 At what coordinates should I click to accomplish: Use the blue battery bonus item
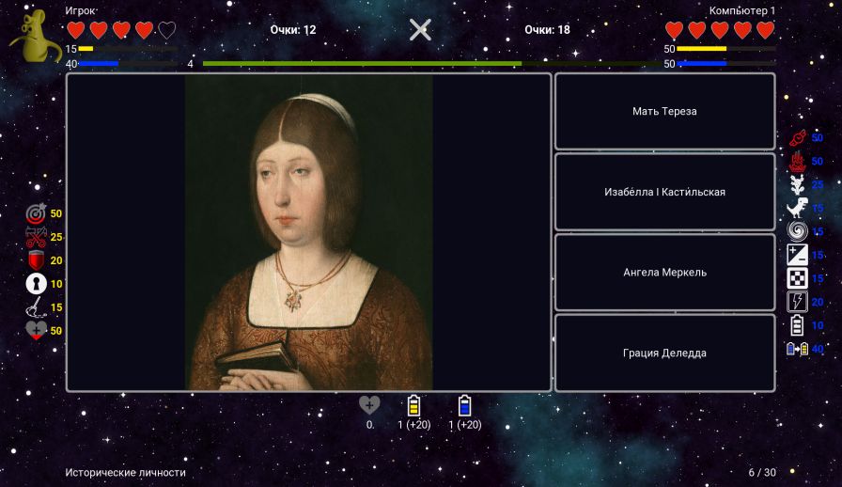[x=464, y=406]
